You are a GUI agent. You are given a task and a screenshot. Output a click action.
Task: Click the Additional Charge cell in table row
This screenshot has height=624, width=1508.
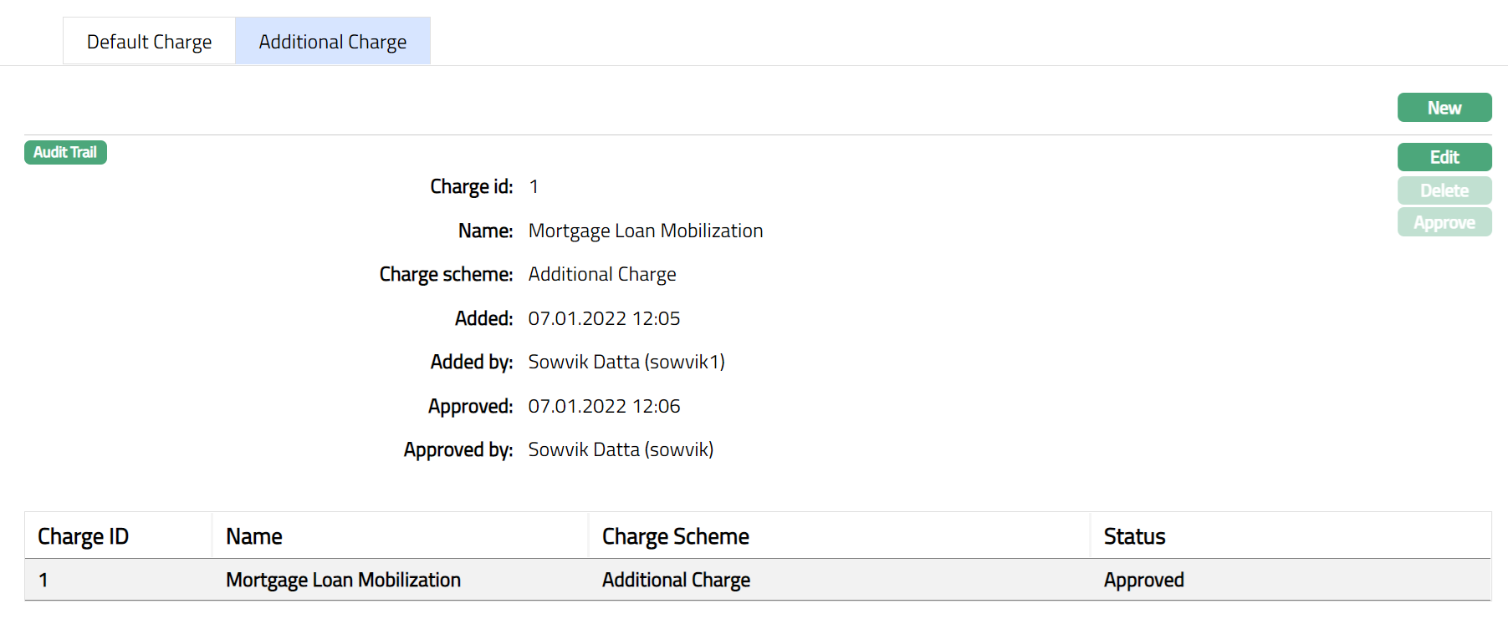pos(676,580)
